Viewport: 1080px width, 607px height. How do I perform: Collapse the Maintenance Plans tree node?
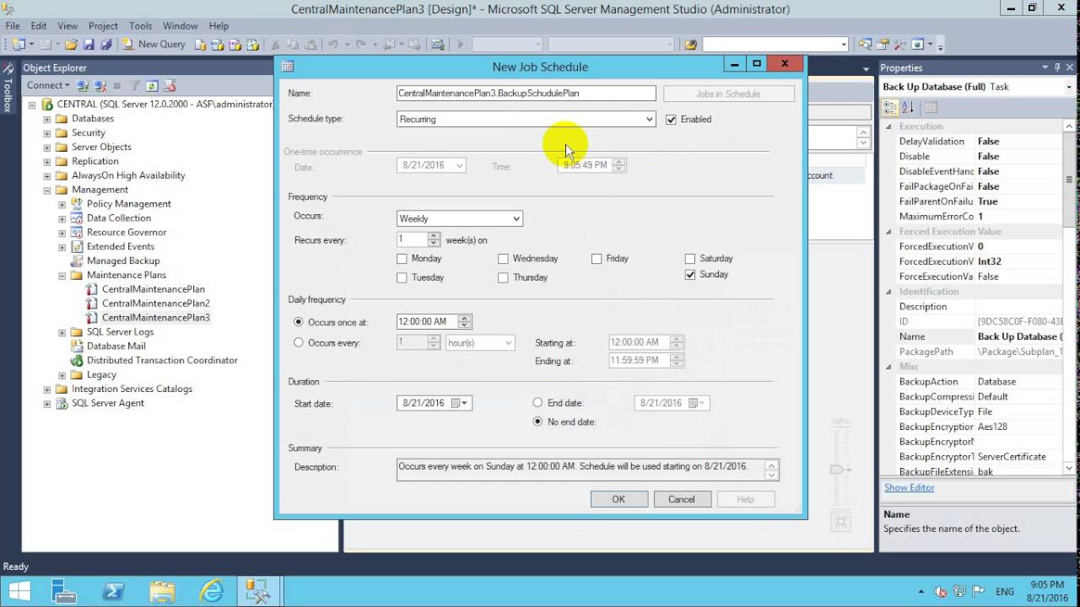[x=62, y=276]
